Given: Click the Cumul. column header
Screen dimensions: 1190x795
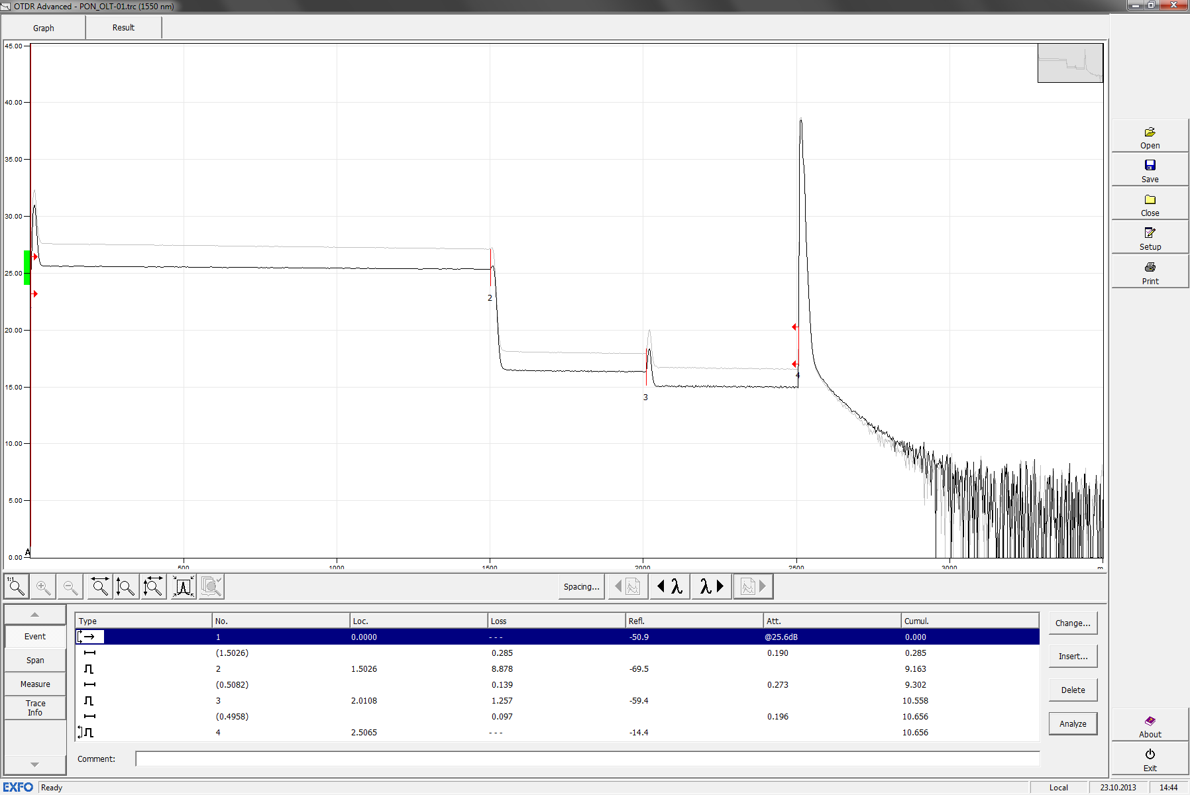Looking at the screenshot, I should (970, 621).
